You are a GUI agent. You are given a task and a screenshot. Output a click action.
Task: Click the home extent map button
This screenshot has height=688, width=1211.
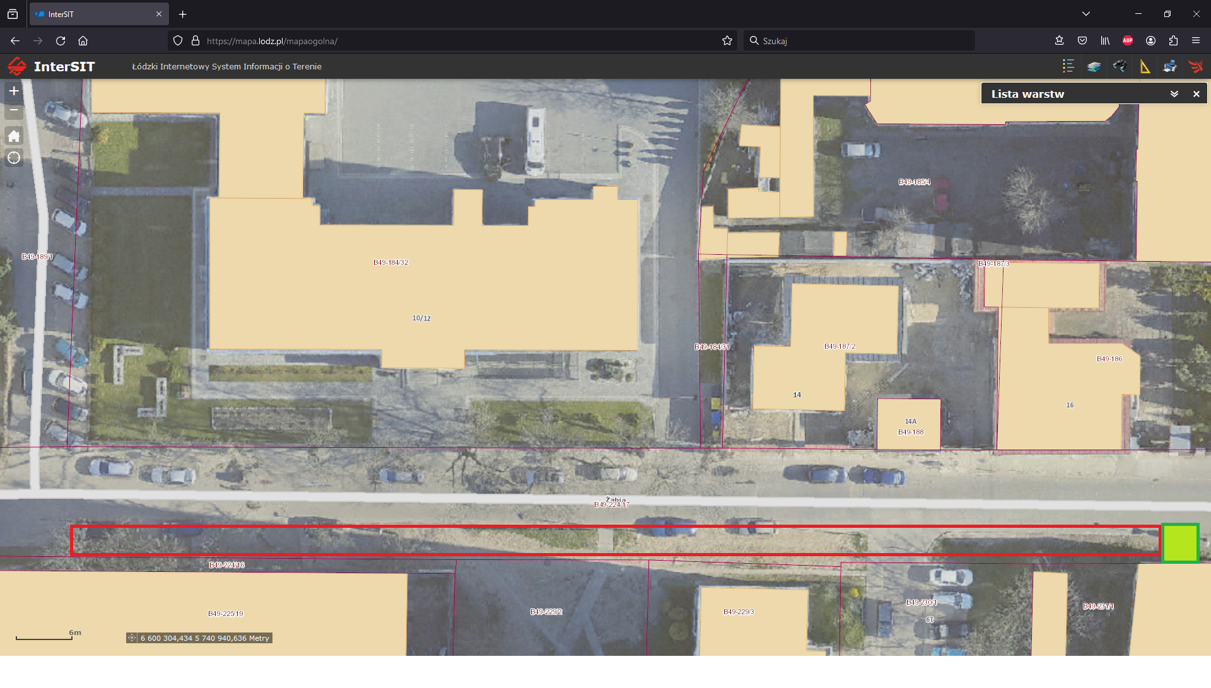14,136
